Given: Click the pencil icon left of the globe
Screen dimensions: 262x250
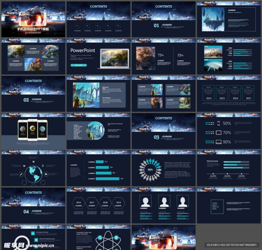Looking at the screenshot, I should (21, 174).
